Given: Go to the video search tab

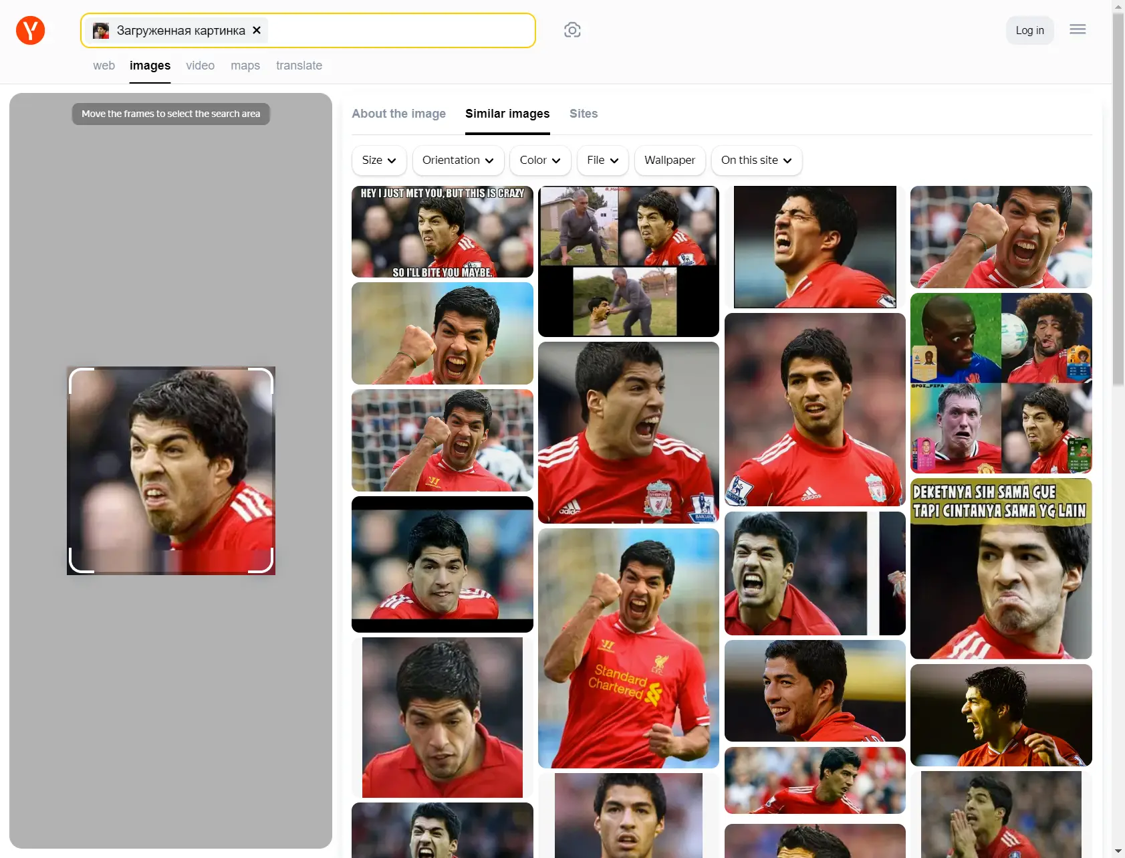Looking at the screenshot, I should pyautogui.click(x=200, y=66).
